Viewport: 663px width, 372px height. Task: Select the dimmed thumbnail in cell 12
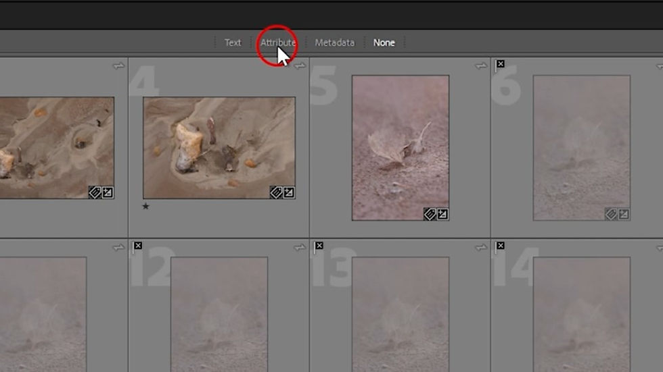point(219,314)
